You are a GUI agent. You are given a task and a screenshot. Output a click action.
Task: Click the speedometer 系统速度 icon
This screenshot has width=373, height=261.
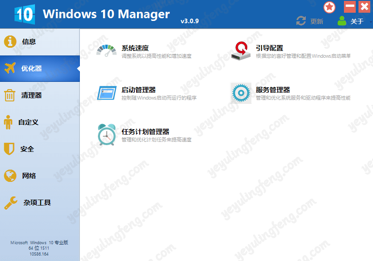pyautogui.click(x=106, y=50)
